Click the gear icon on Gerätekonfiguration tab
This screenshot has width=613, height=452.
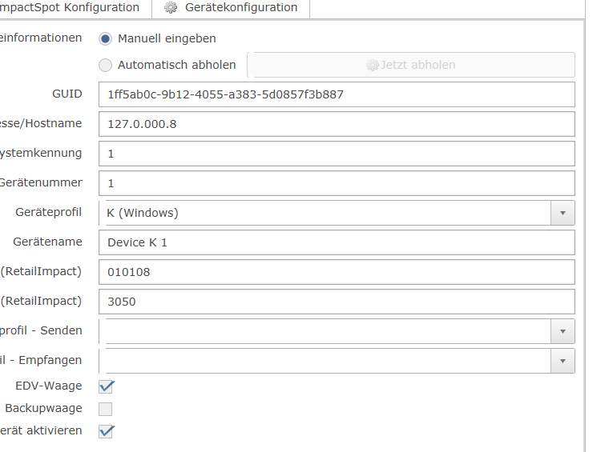click(171, 7)
